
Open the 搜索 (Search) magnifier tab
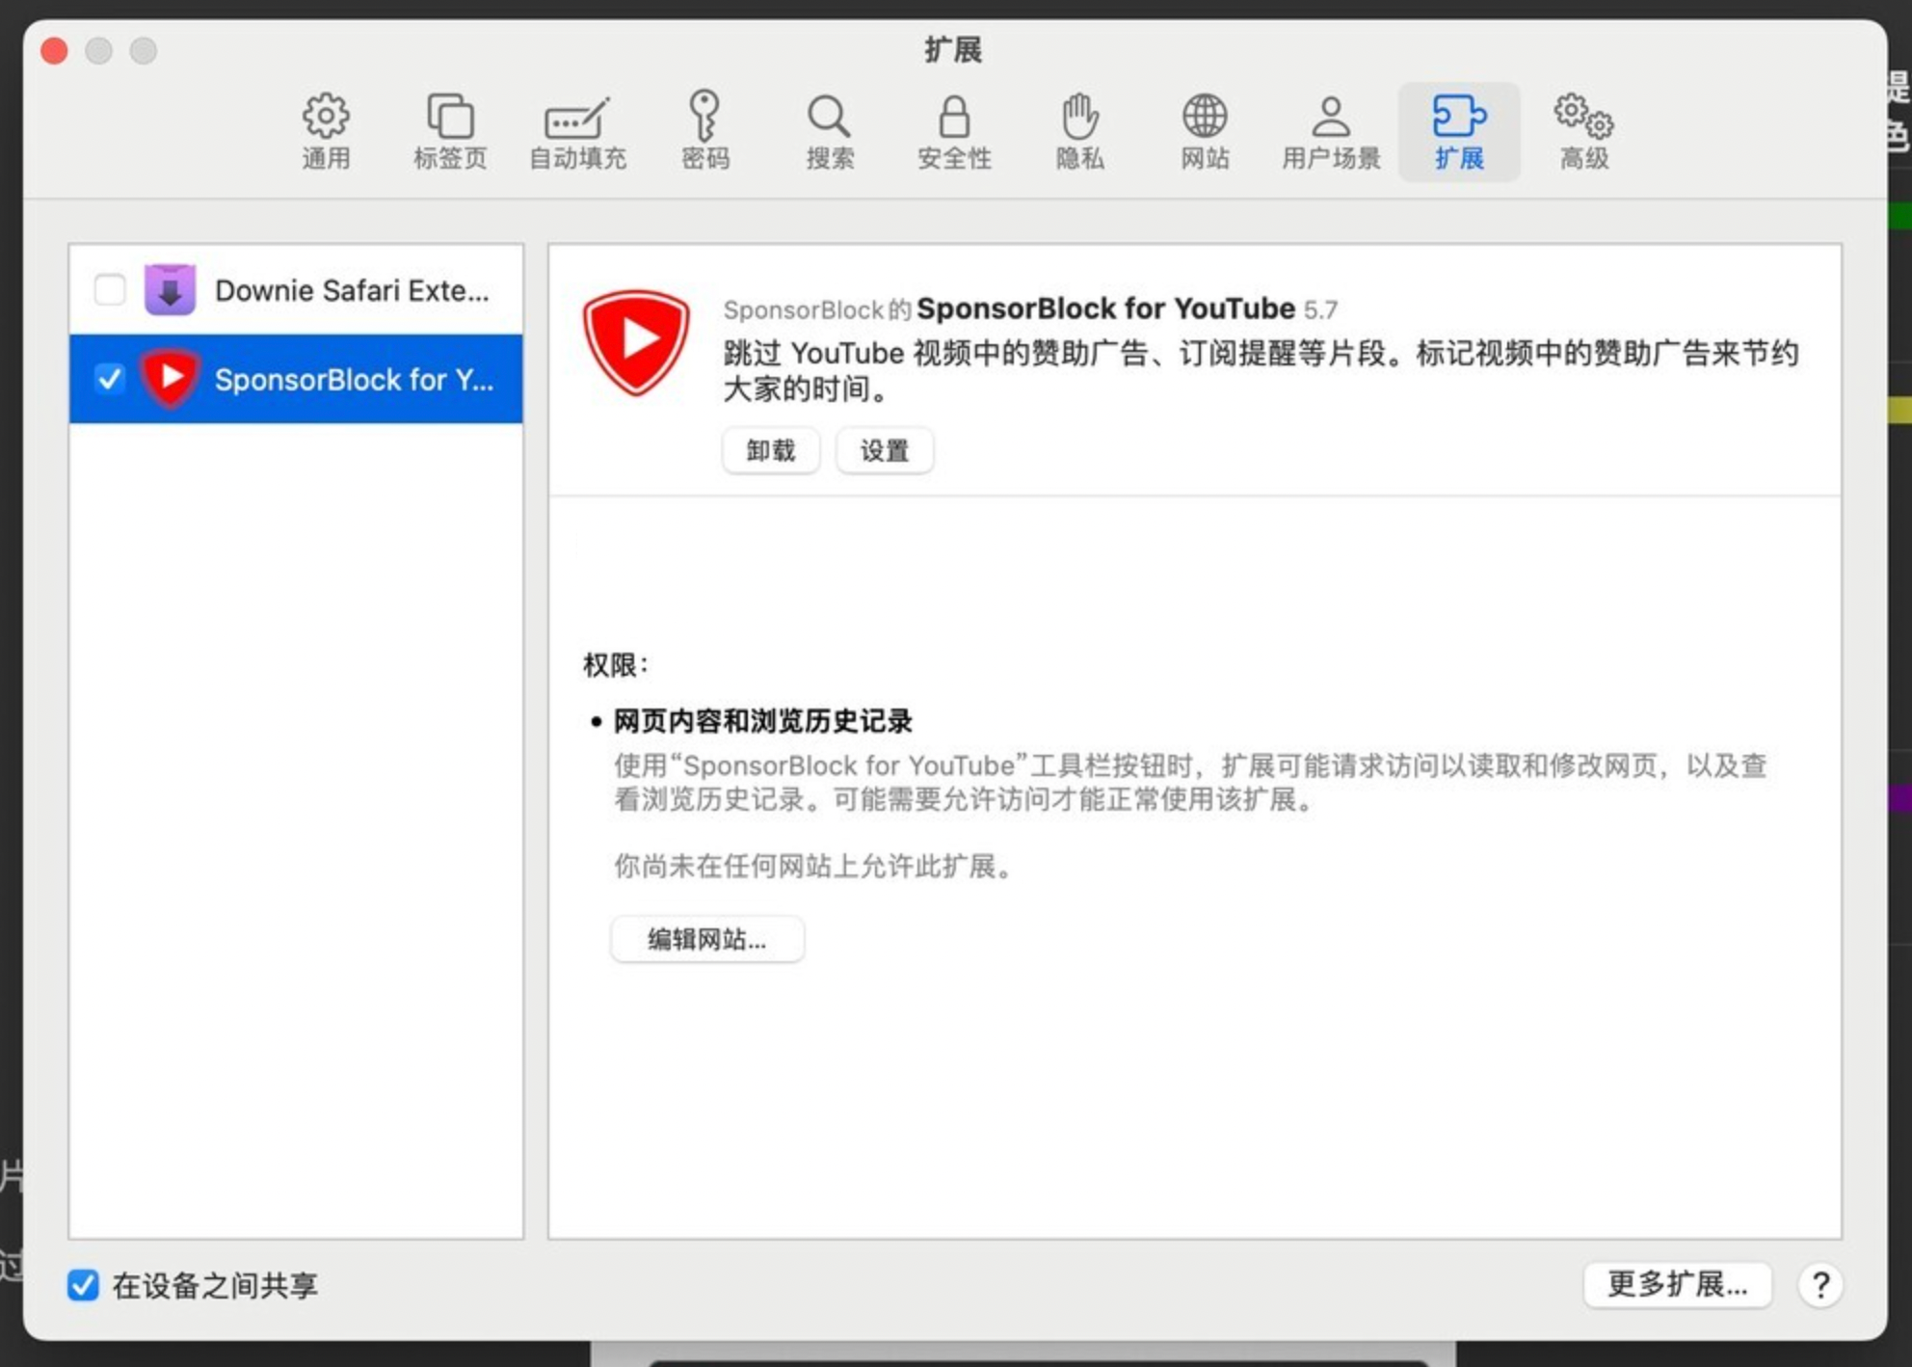pyautogui.click(x=830, y=132)
